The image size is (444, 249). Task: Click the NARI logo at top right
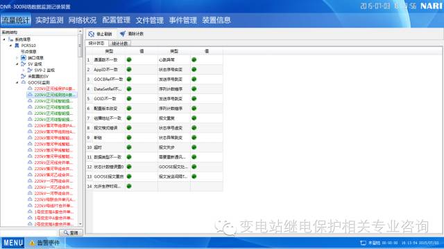click(432, 6)
